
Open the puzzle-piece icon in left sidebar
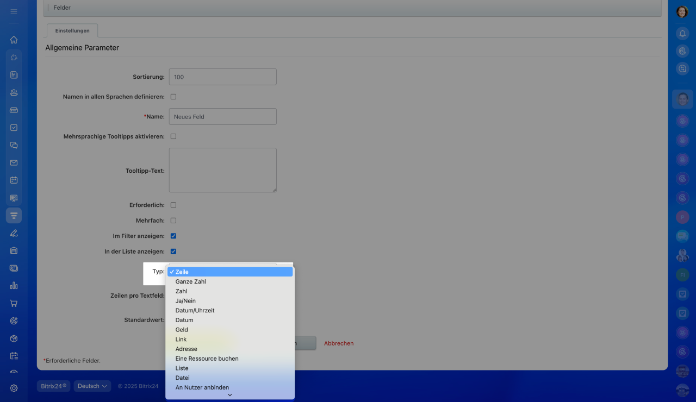(x=14, y=57)
